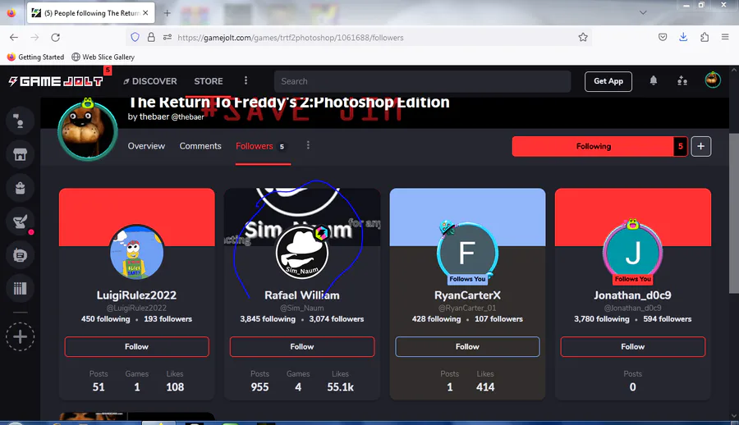Open Firefox downloads panel
739x425 pixels.
[683, 37]
